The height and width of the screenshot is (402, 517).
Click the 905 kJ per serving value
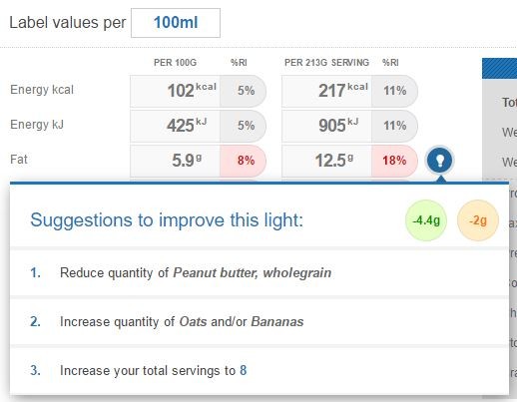click(x=326, y=126)
